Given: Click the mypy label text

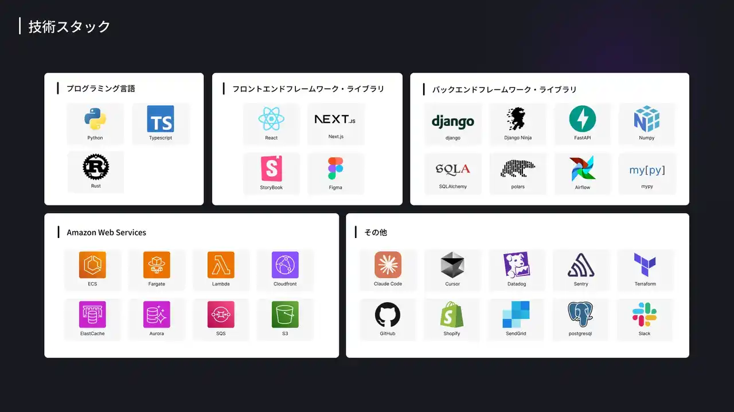Looking at the screenshot, I should click(x=647, y=187).
